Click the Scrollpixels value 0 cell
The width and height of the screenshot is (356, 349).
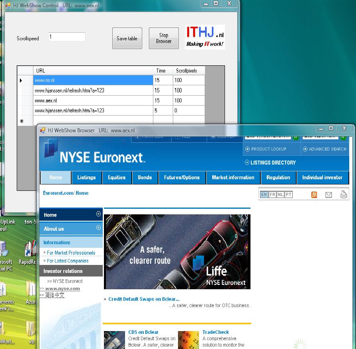189,110
